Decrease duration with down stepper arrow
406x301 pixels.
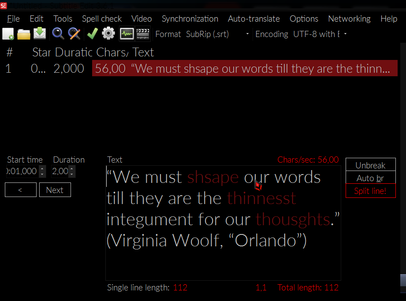[72, 174]
